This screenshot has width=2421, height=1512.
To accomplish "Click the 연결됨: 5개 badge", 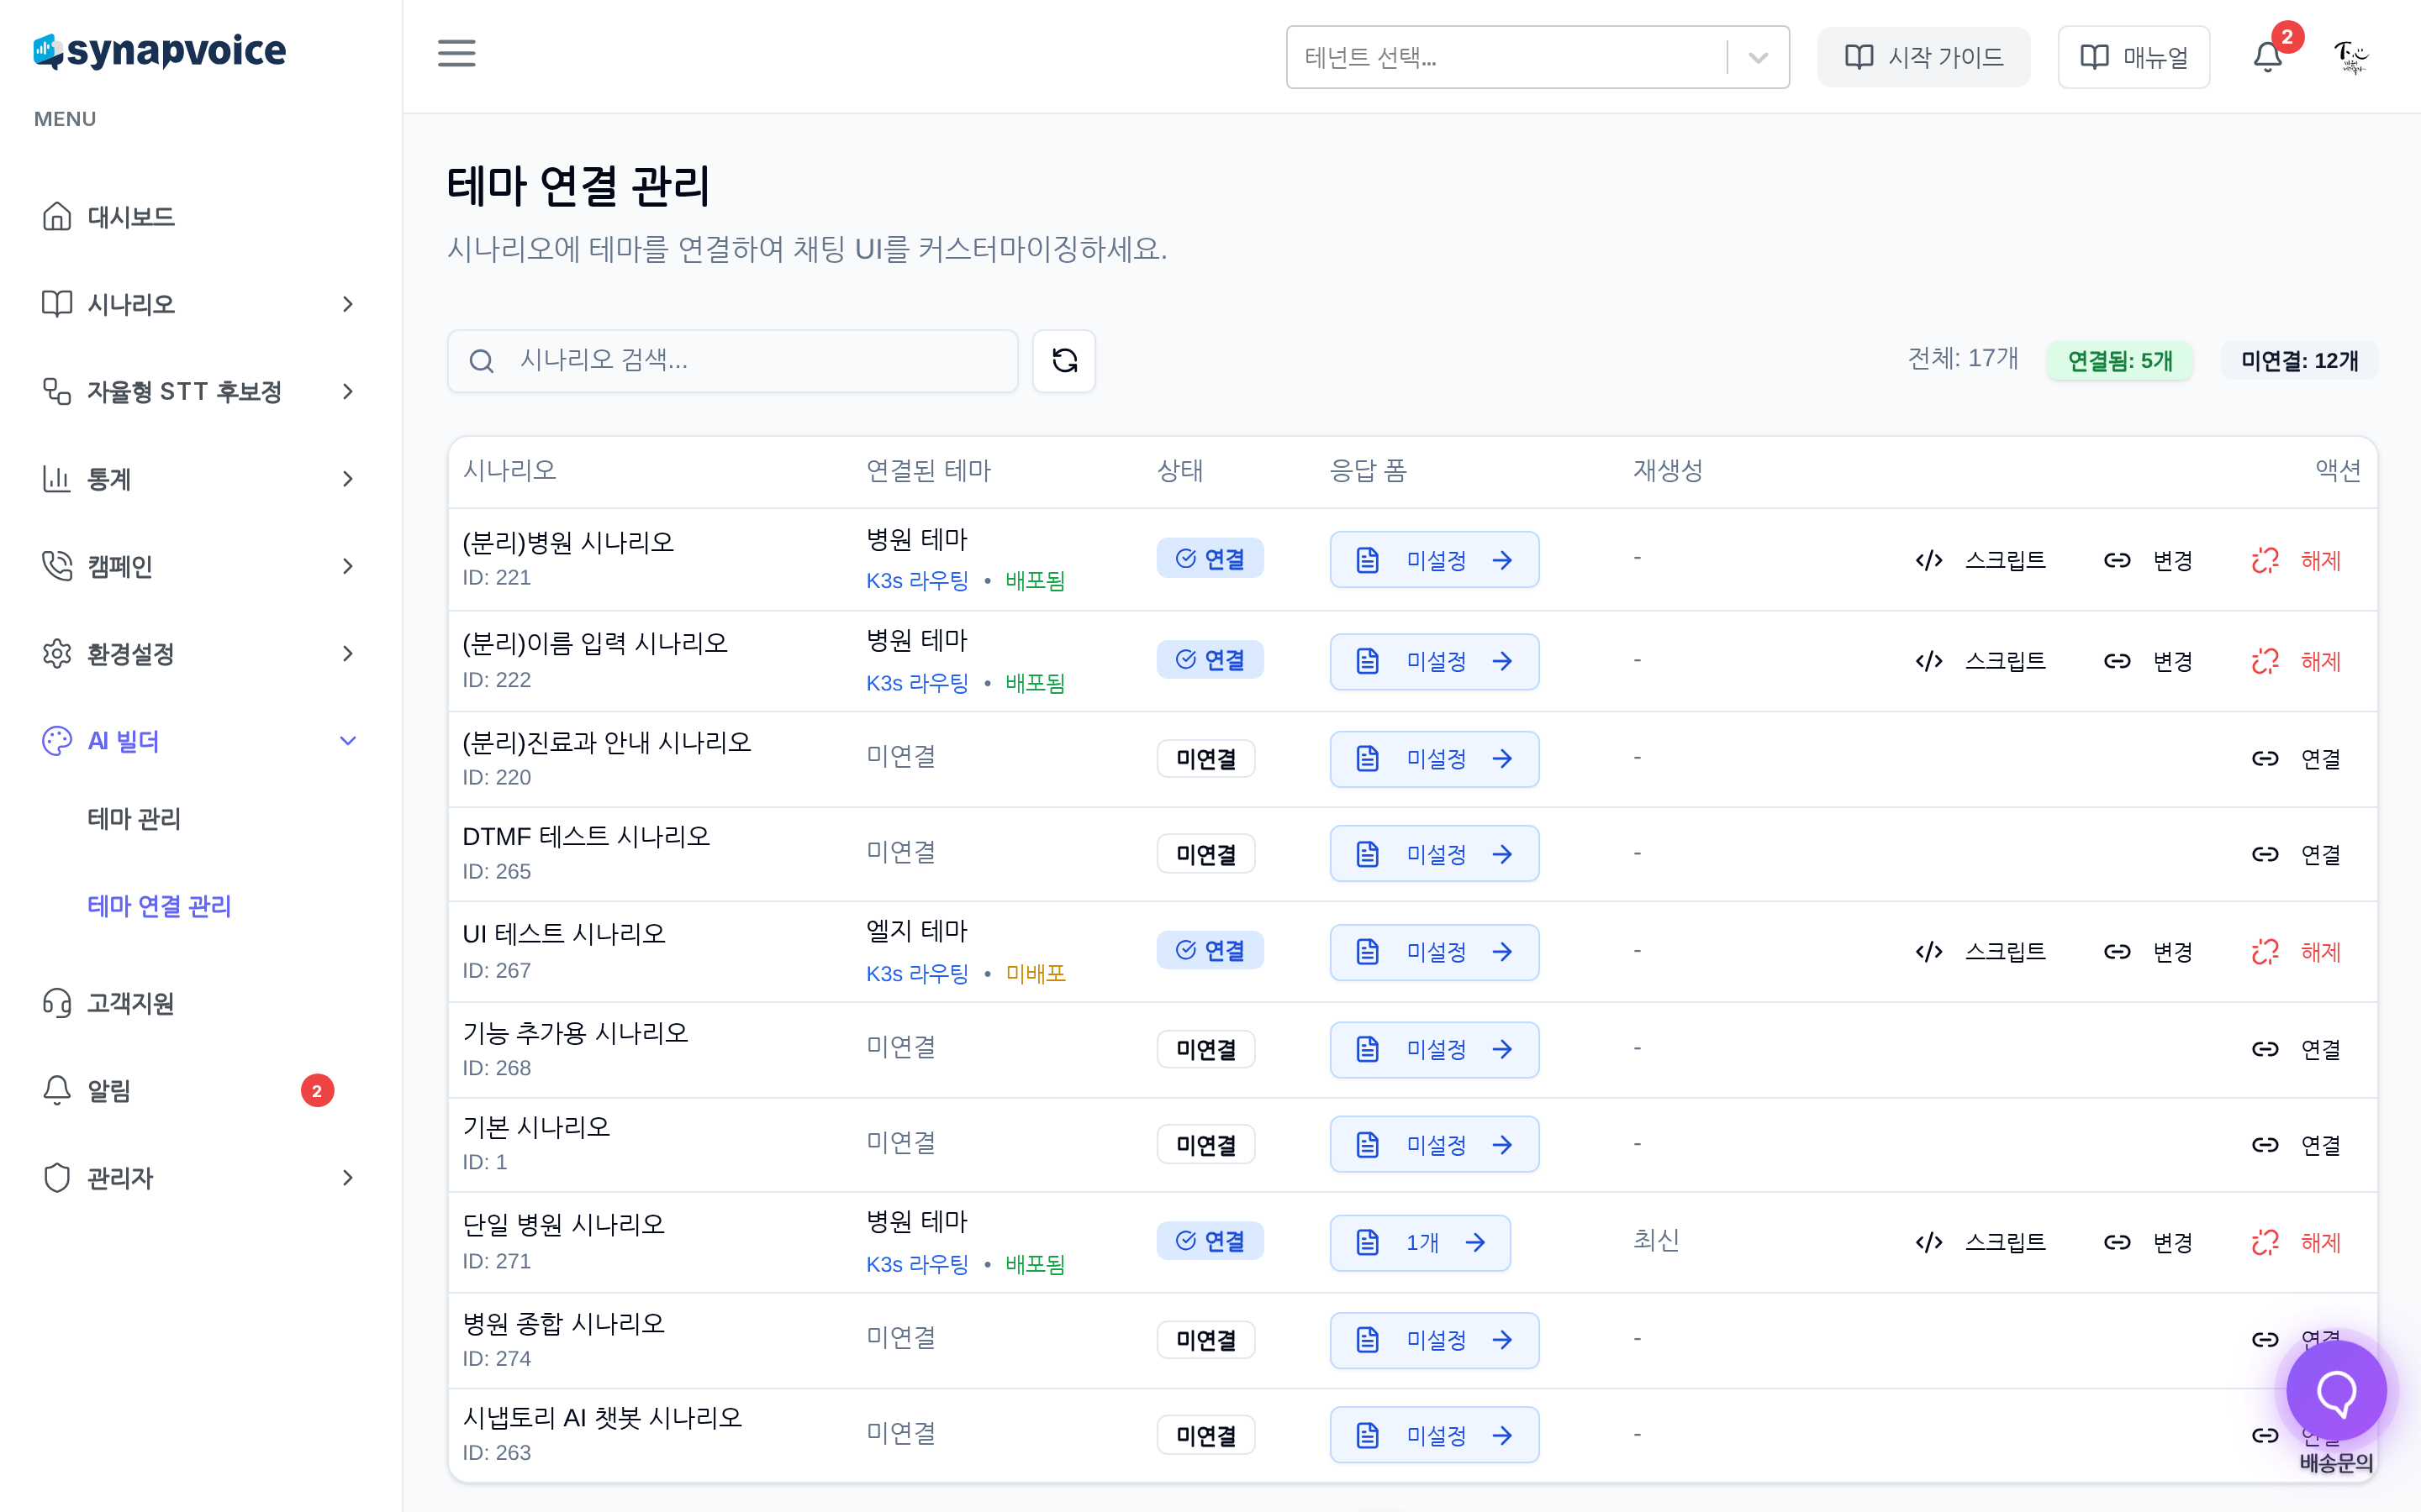I will [x=2120, y=360].
